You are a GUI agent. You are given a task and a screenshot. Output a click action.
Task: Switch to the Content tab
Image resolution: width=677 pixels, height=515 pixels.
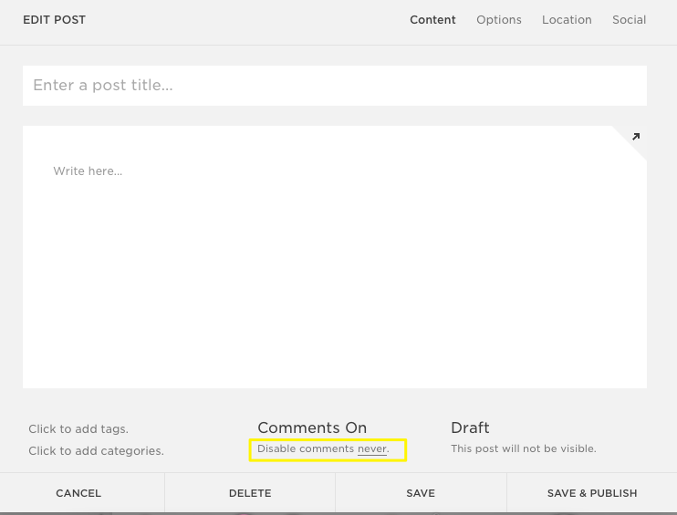pos(432,20)
